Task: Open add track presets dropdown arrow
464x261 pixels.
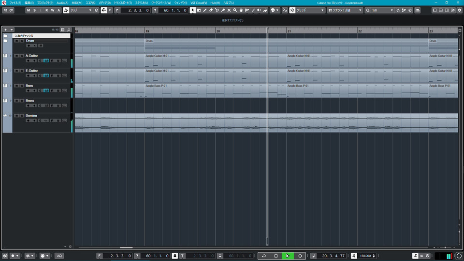Action: tap(12, 29)
